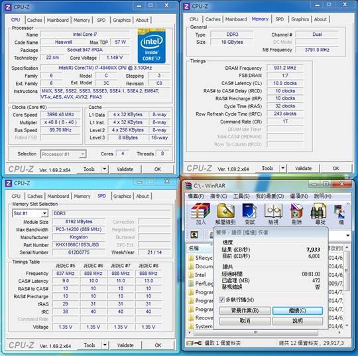Click the CPU-Z icon in Memory window title

[186, 6]
